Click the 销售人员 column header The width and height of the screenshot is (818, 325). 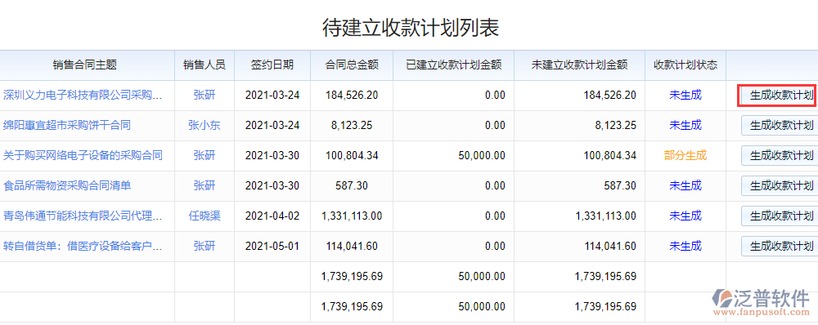click(x=204, y=65)
